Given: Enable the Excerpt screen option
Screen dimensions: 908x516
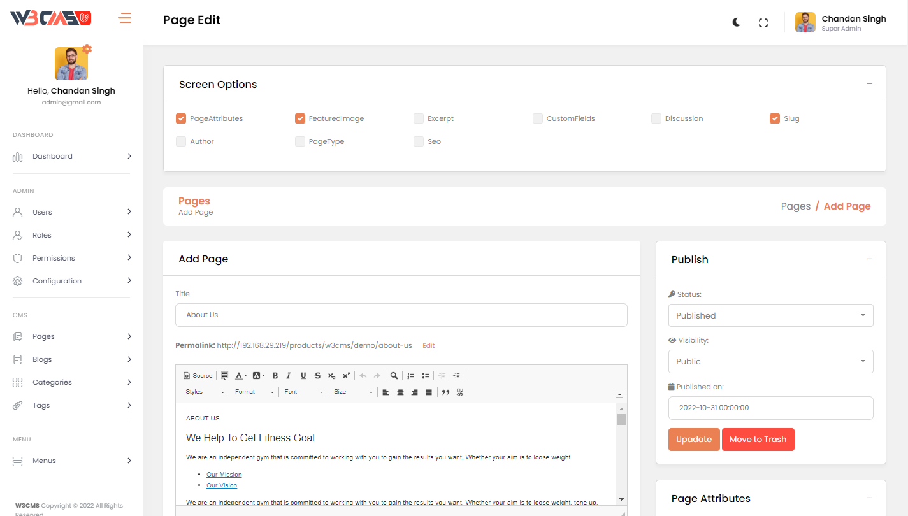Looking at the screenshot, I should coord(419,118).
